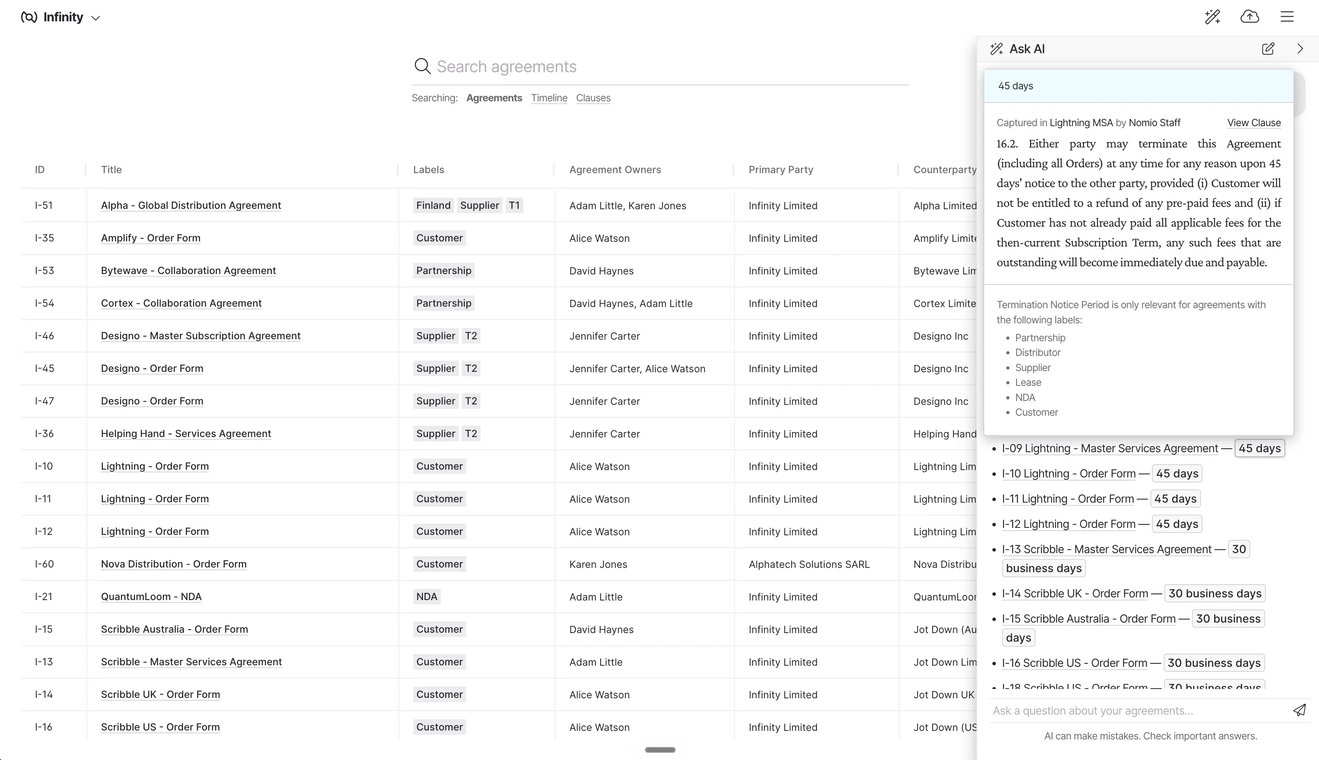Open I-10 Lightning - Order Form AI link

(1068, 474)
